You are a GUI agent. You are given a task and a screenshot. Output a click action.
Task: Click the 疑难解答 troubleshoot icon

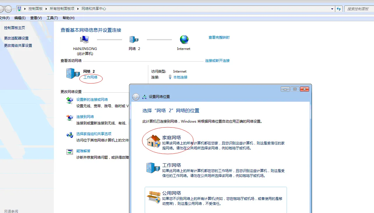pos(70,152)
